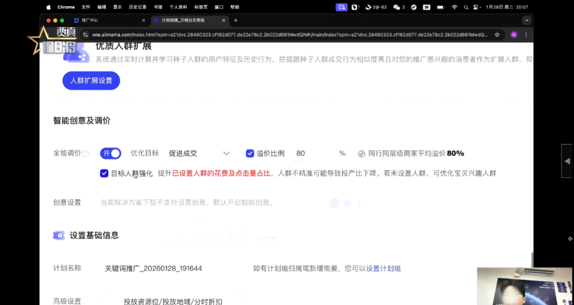Screen dimensions: 574x305
Task: Uncheck the 目标人群强化 checkbox
Action: point(104,174)
